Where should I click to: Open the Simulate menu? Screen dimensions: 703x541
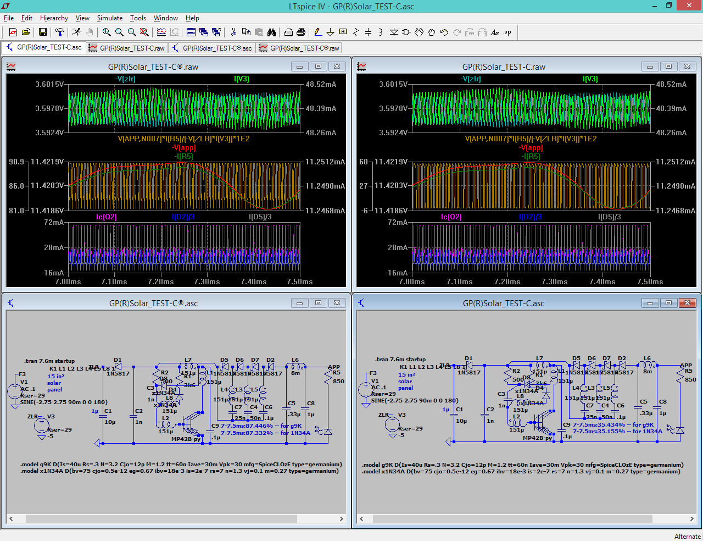(x=110, y=18)
